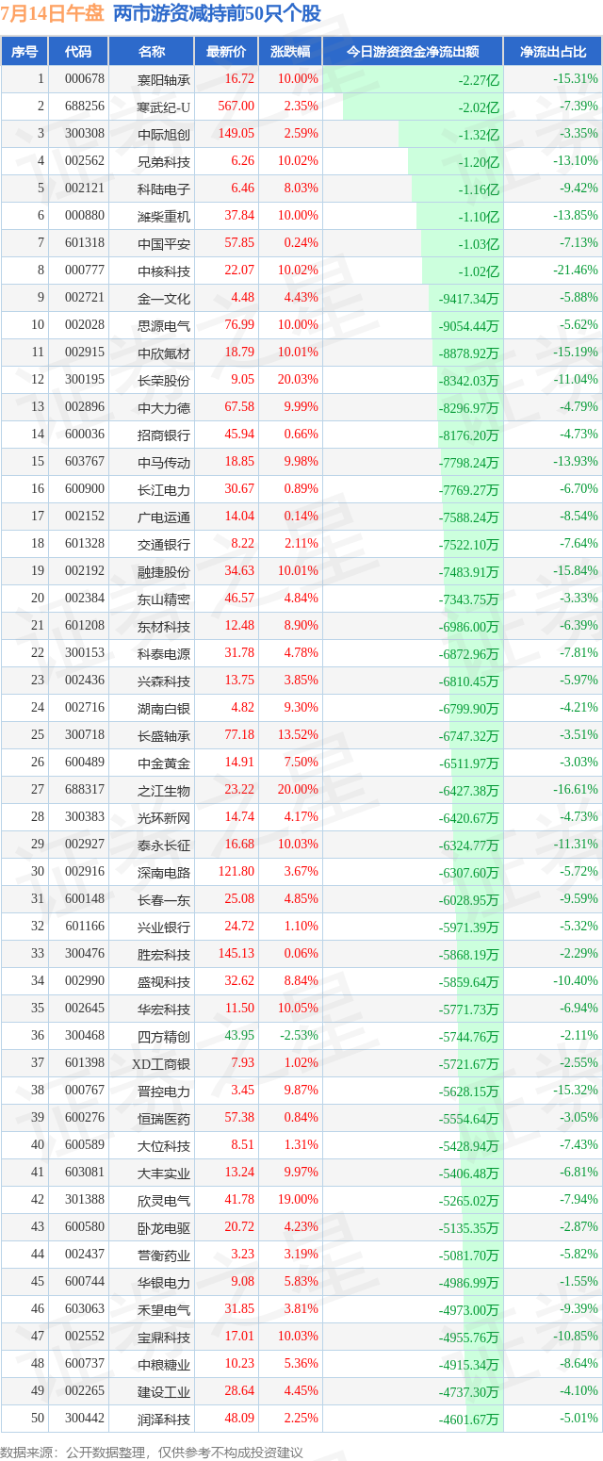The image size is (603, 1461).
Task: Select stock name 欣灵电气
Action: (x=164, y=1200)
